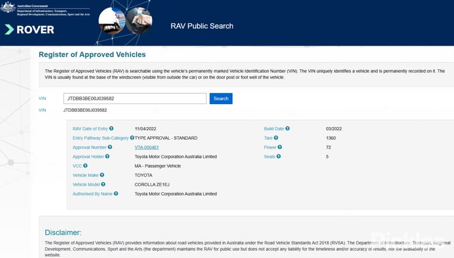Select the Build Date label

point(274,129)
